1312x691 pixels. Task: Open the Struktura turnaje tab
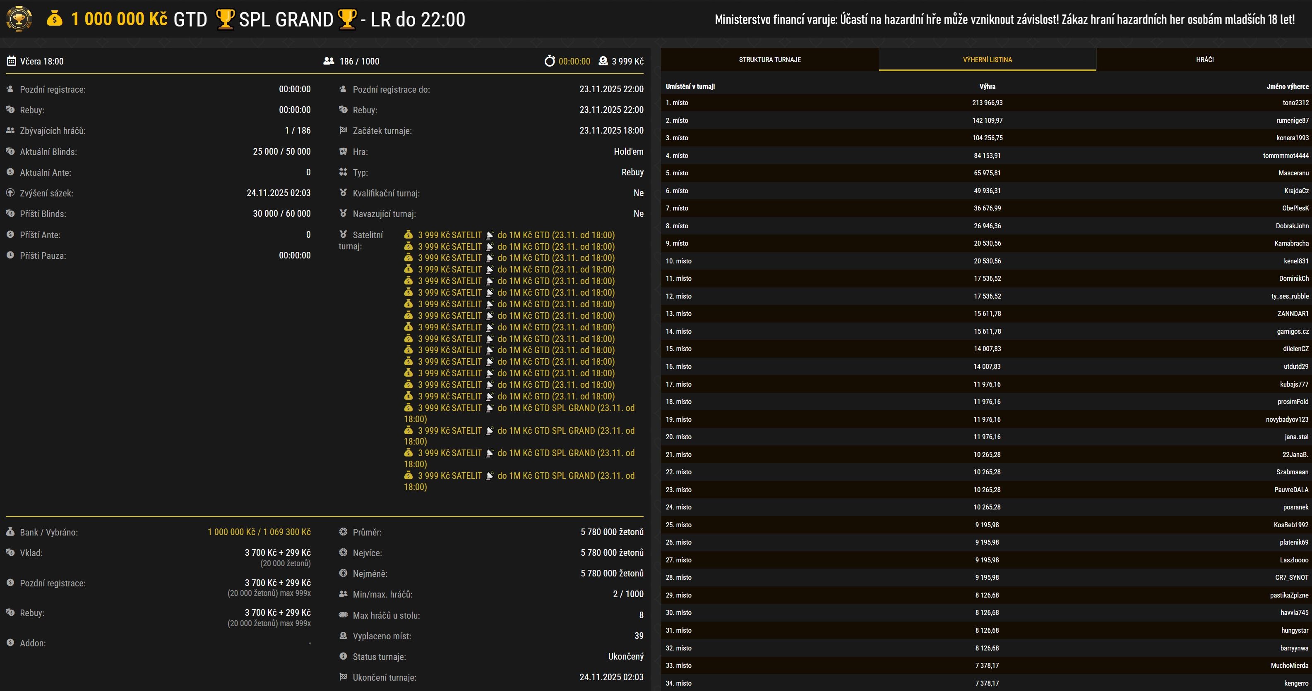click(x=769, y=60)
